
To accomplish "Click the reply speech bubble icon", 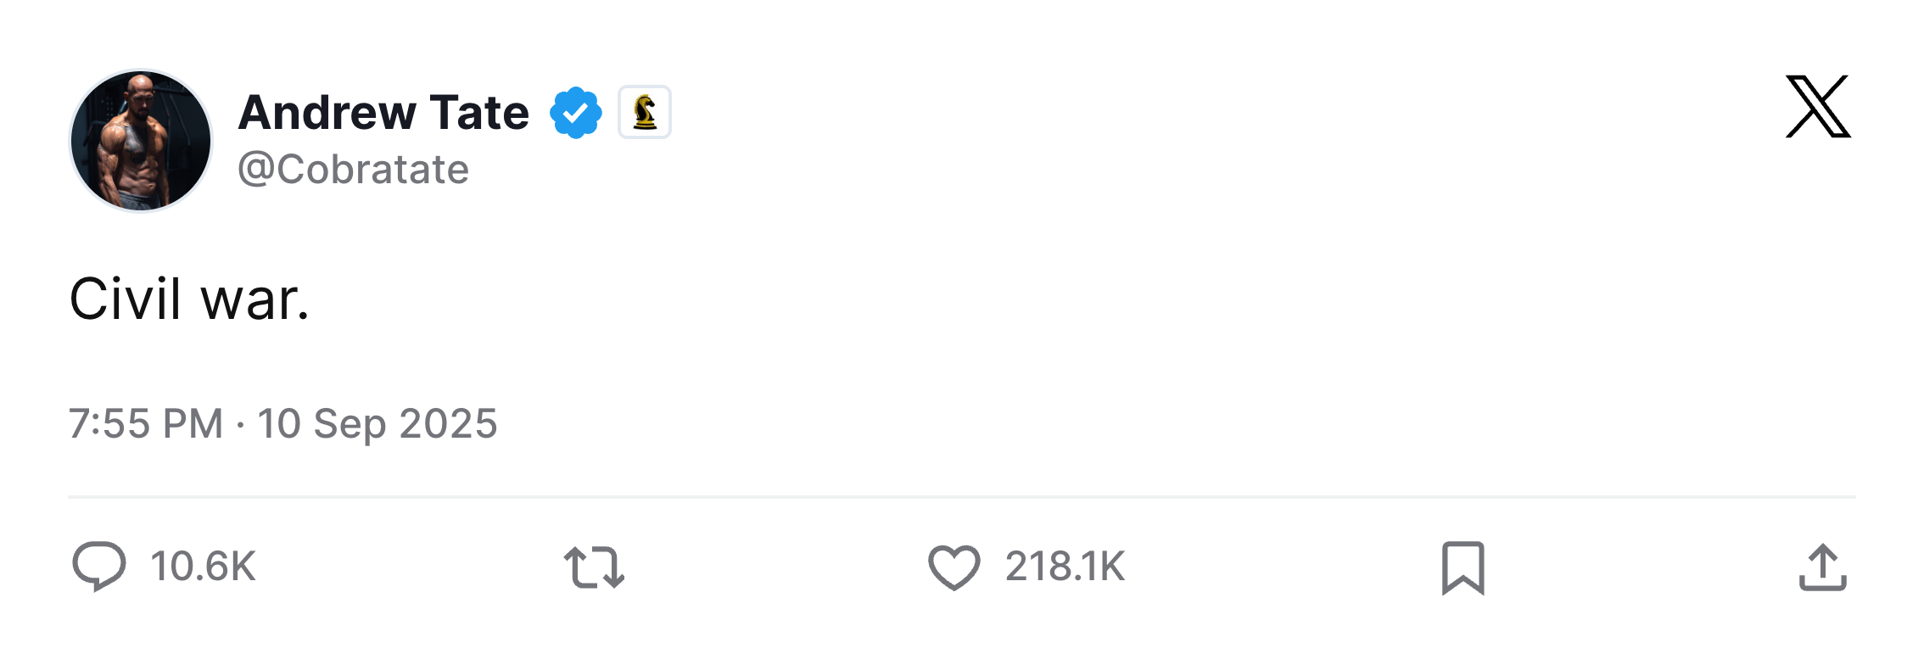I will point(99,567).
